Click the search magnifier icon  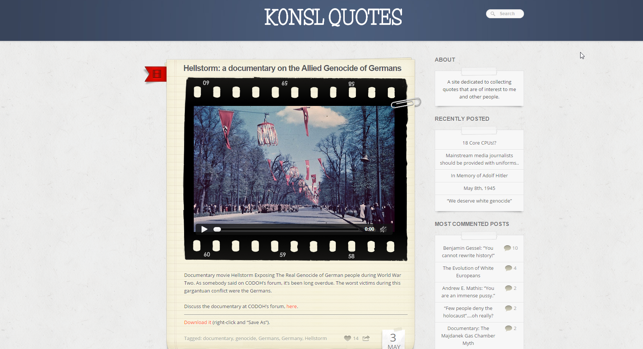pos(493,14)
